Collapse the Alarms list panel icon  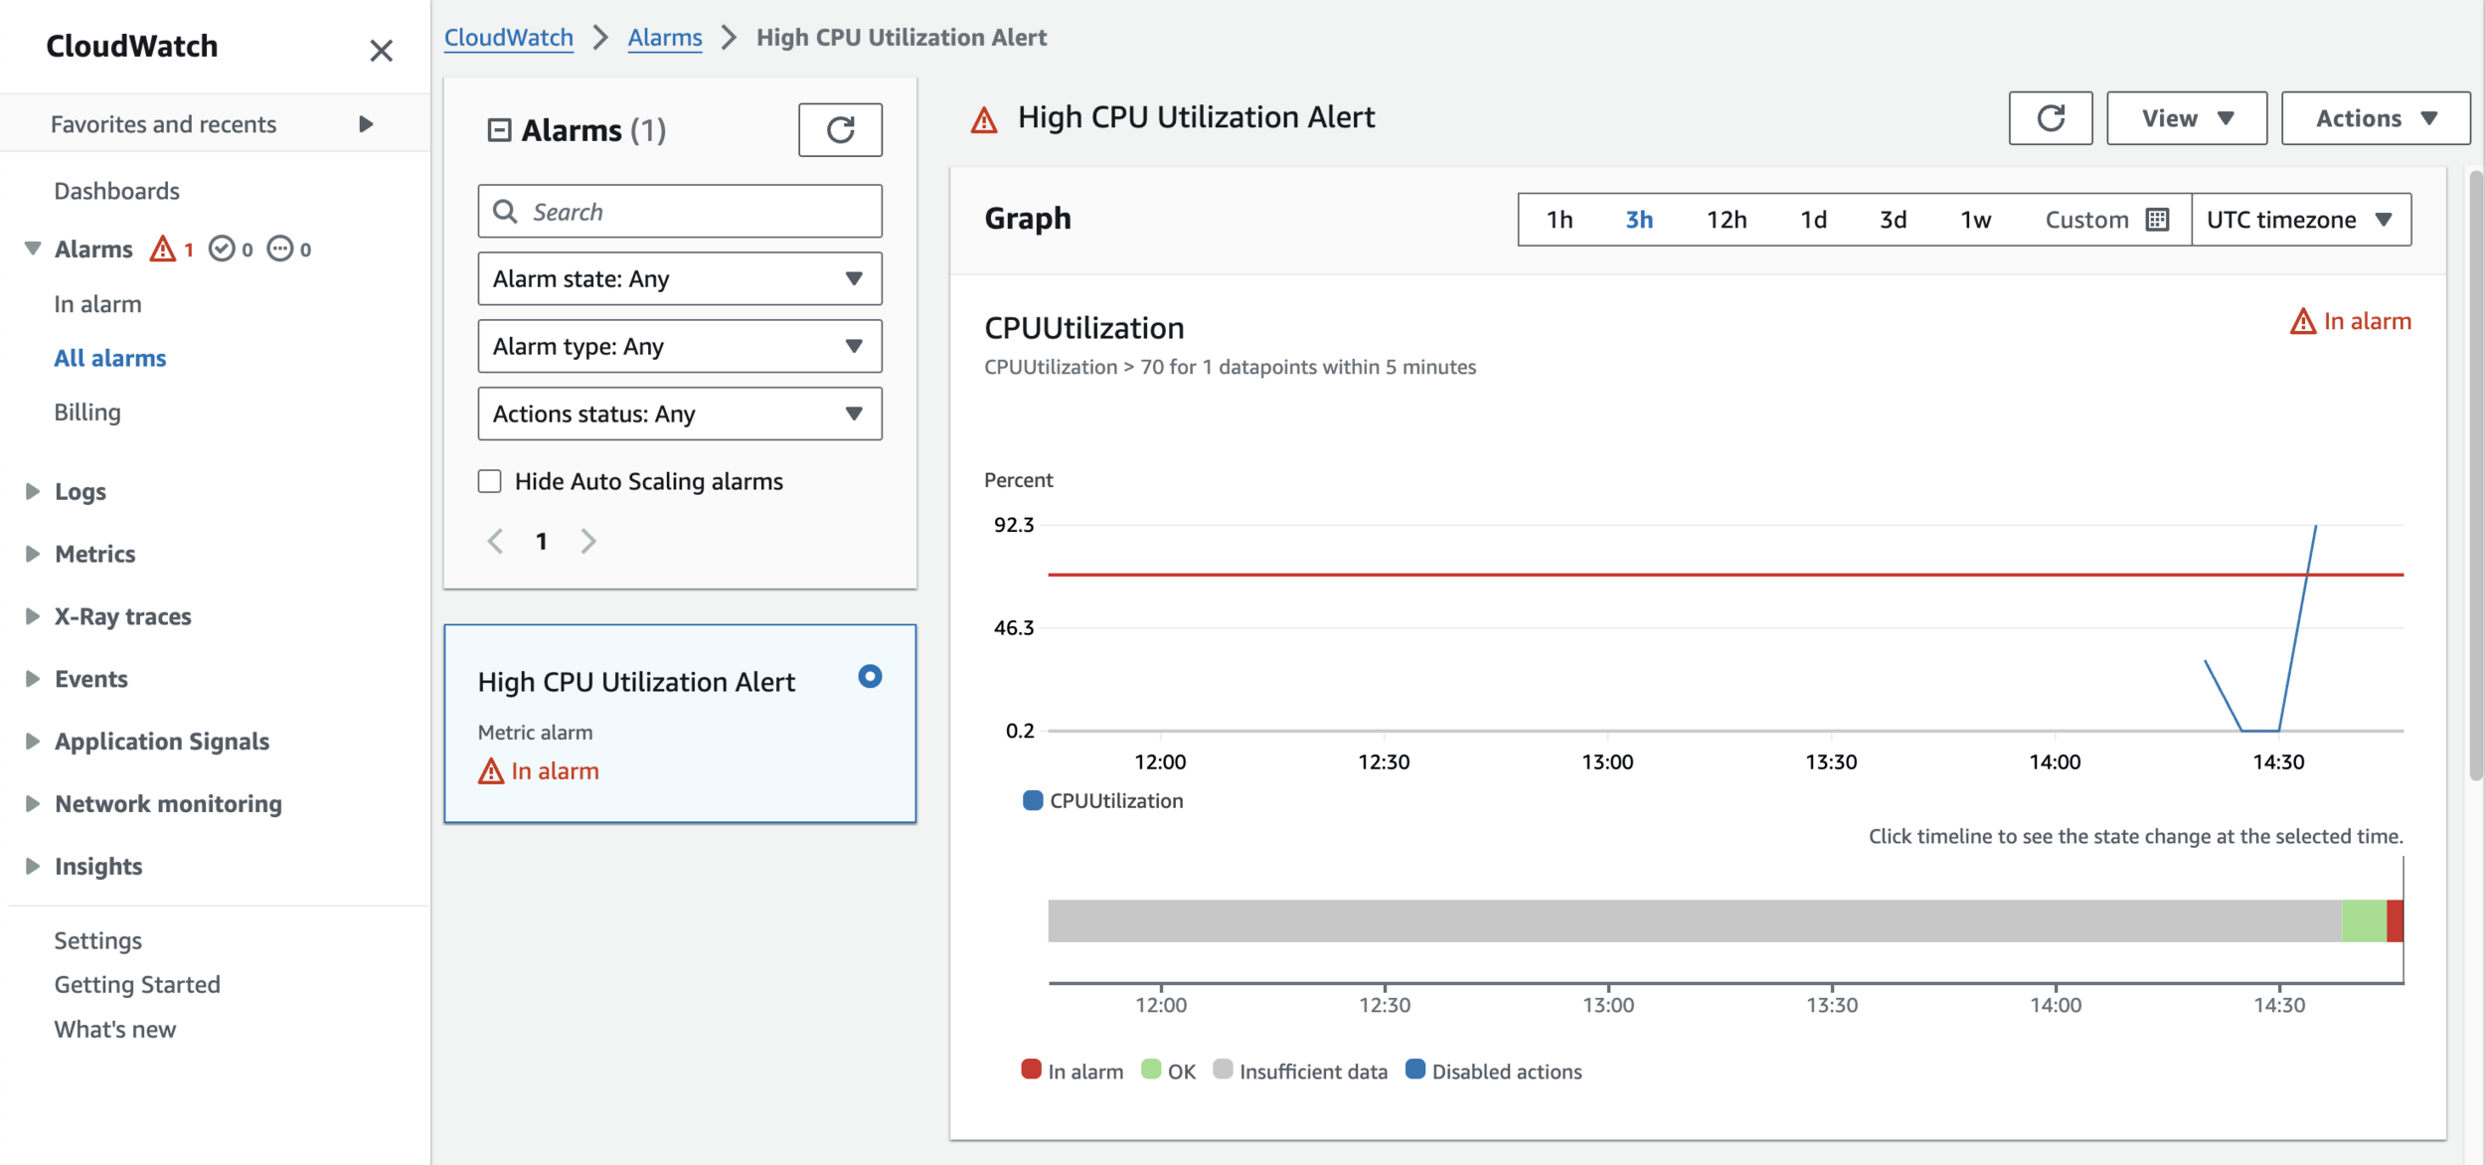[499, 130]
